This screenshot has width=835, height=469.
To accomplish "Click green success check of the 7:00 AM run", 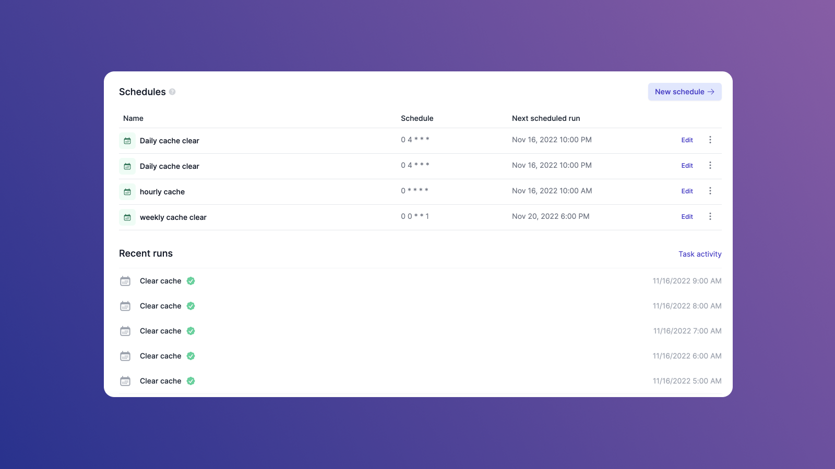I will tap(191, 331).
